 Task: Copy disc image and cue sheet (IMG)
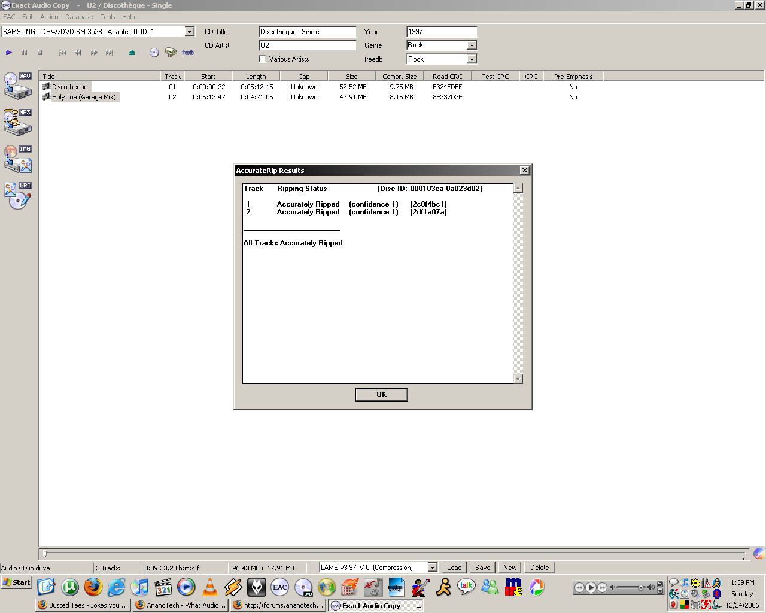pos(18,159)
